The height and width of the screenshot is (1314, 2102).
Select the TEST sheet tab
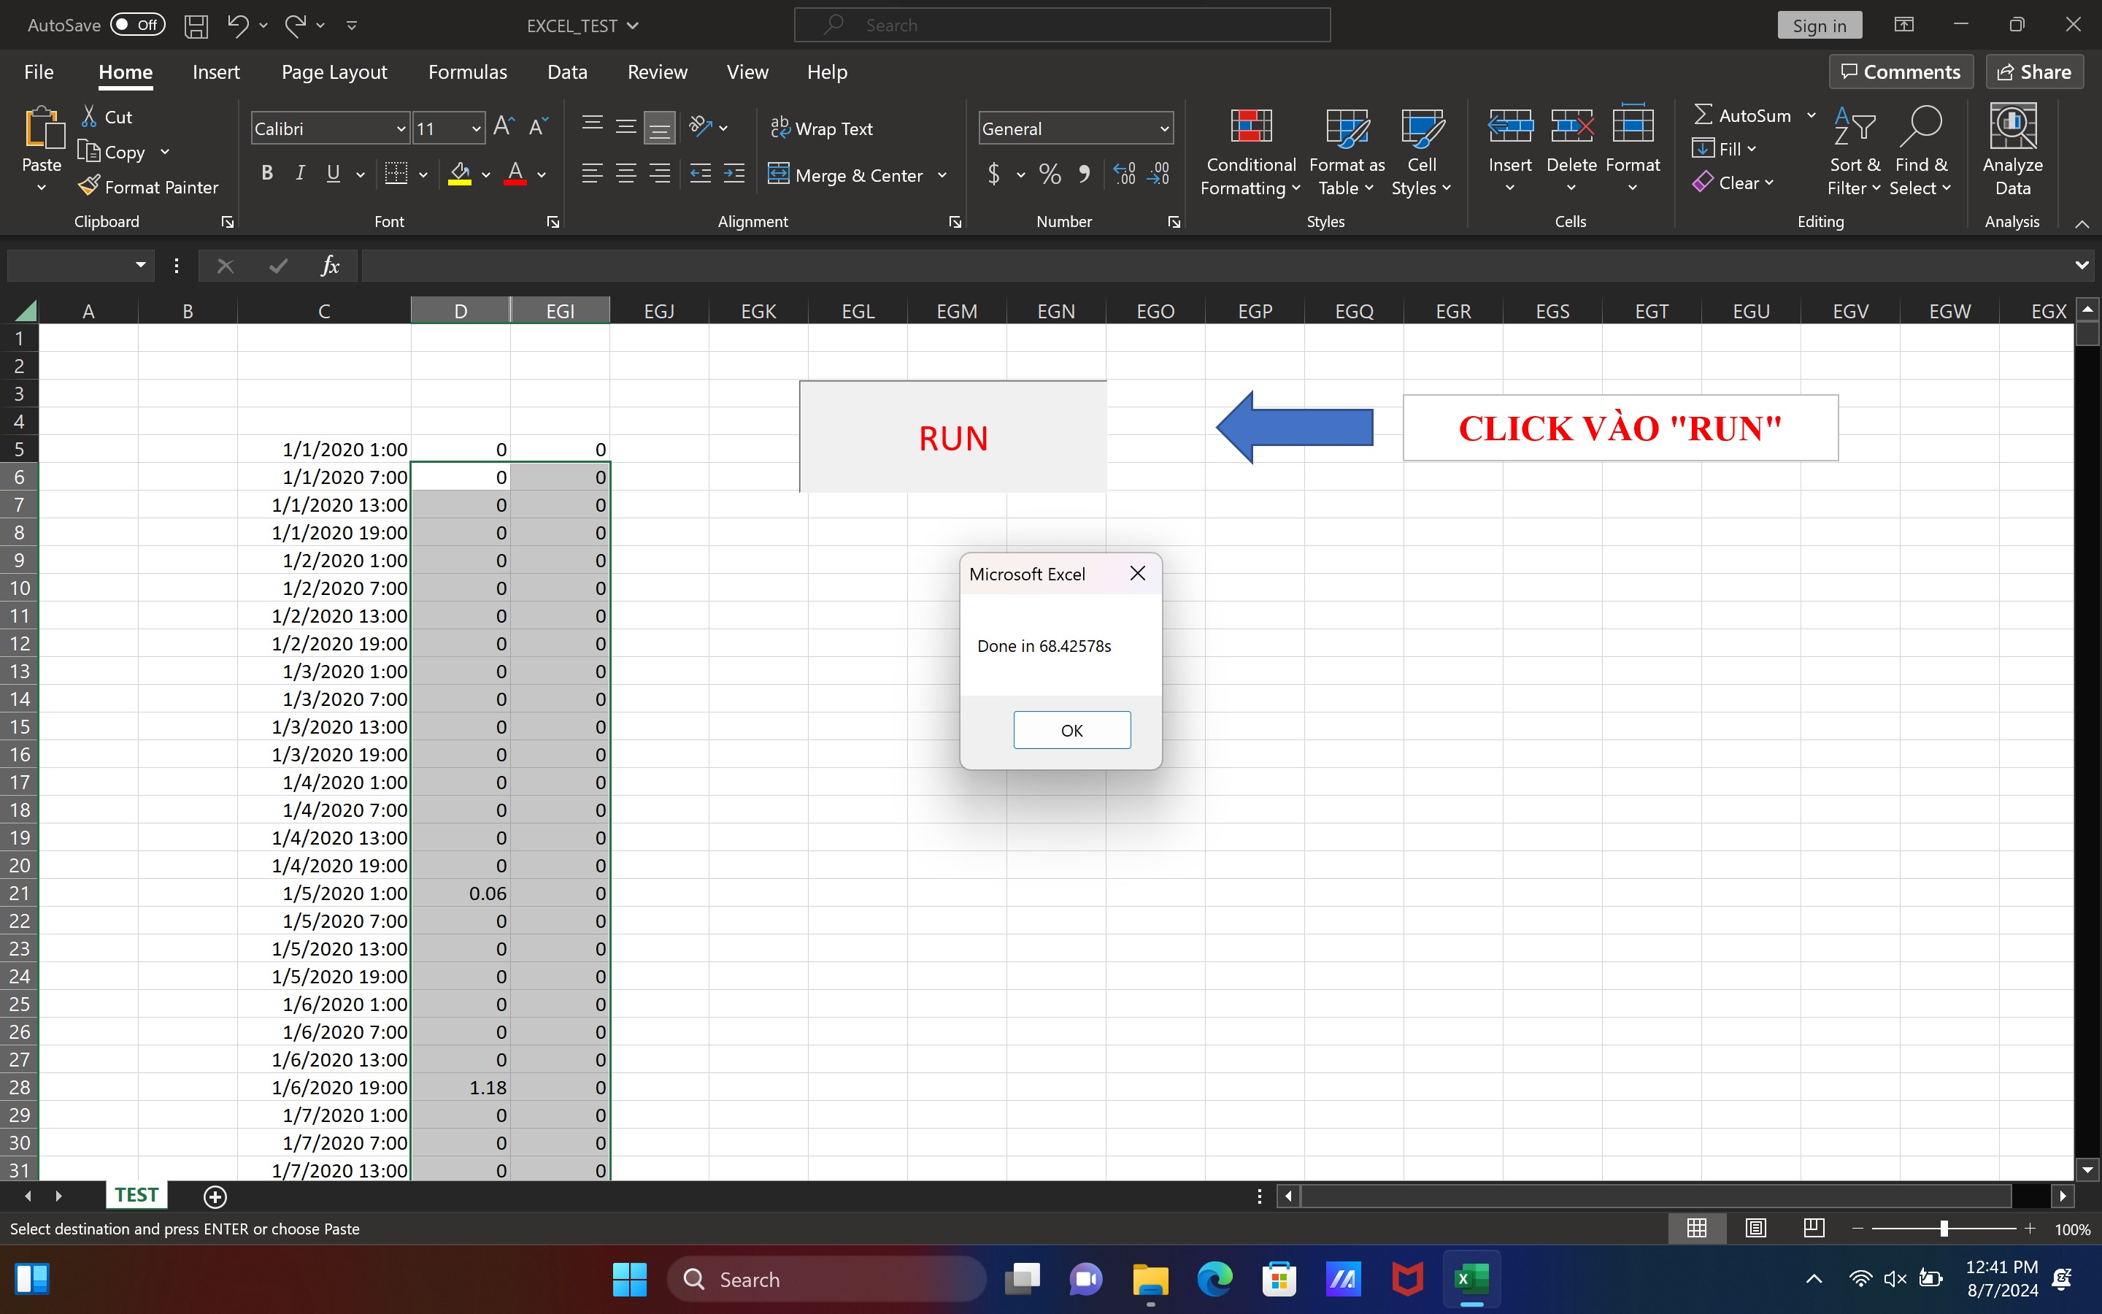135,1196
